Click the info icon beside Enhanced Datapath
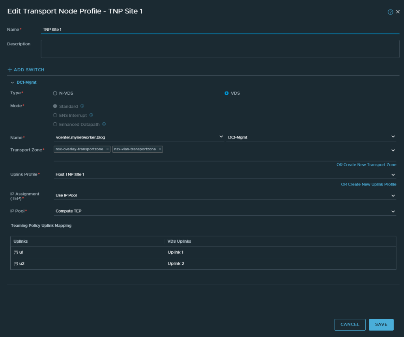The width and height of the screenshot is (404, 337). pos(104,124)
